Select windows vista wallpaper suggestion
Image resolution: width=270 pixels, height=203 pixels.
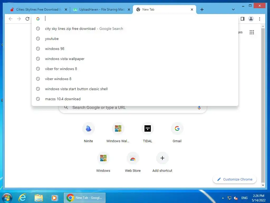(135, 59)
